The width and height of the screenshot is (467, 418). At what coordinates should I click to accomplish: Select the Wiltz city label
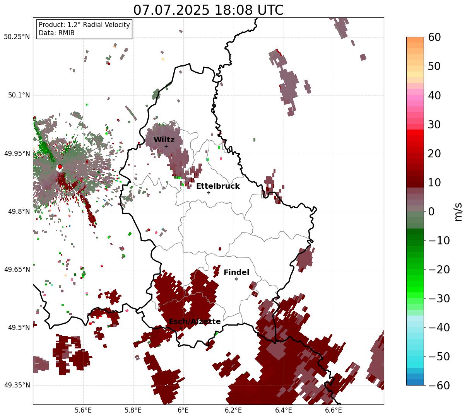[x=164, y=140]
